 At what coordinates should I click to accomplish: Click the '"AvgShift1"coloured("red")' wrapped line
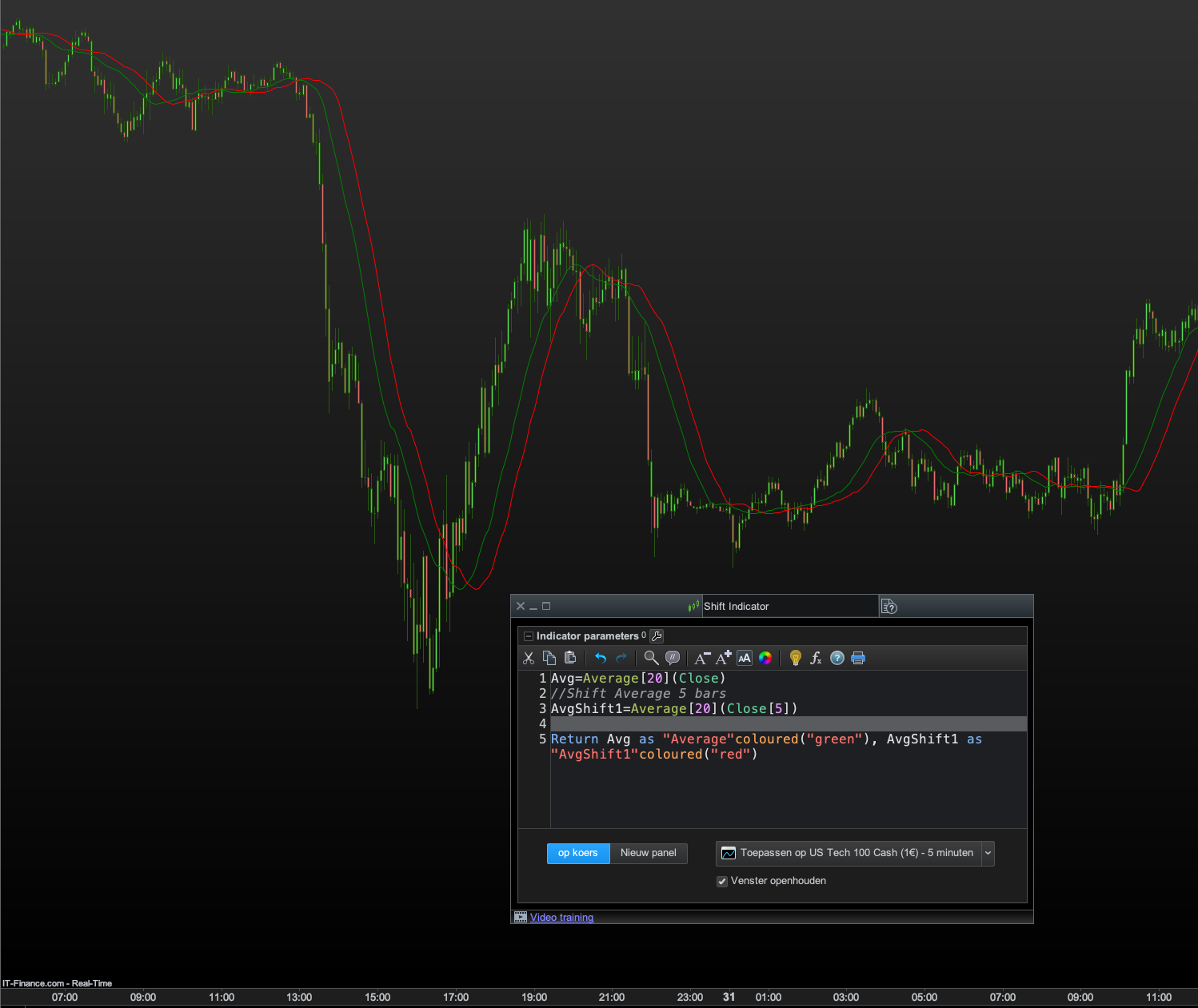point(654,755)
